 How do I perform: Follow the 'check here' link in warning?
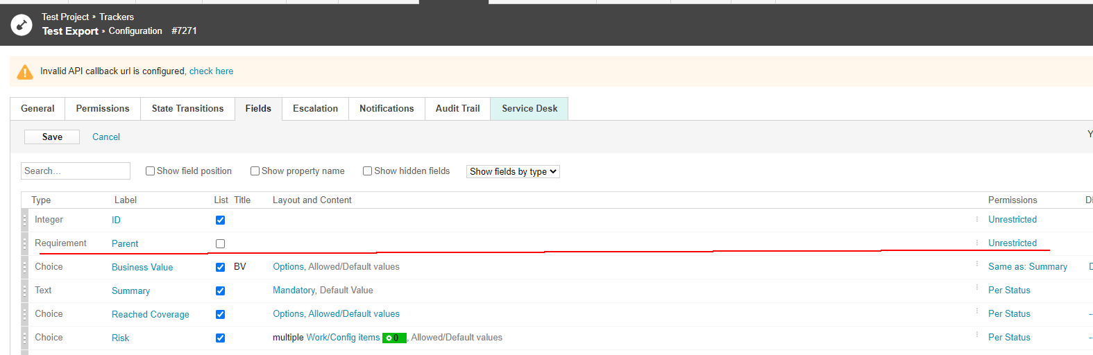(x=211, y=71)
